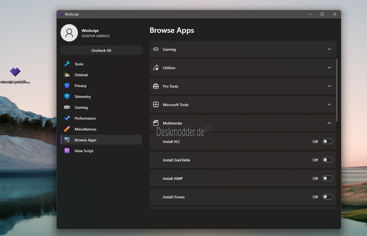Collapse the Multimedia section chevron
Image resolution: width=367 pixels, height=236 pixels.
point(329,123)
